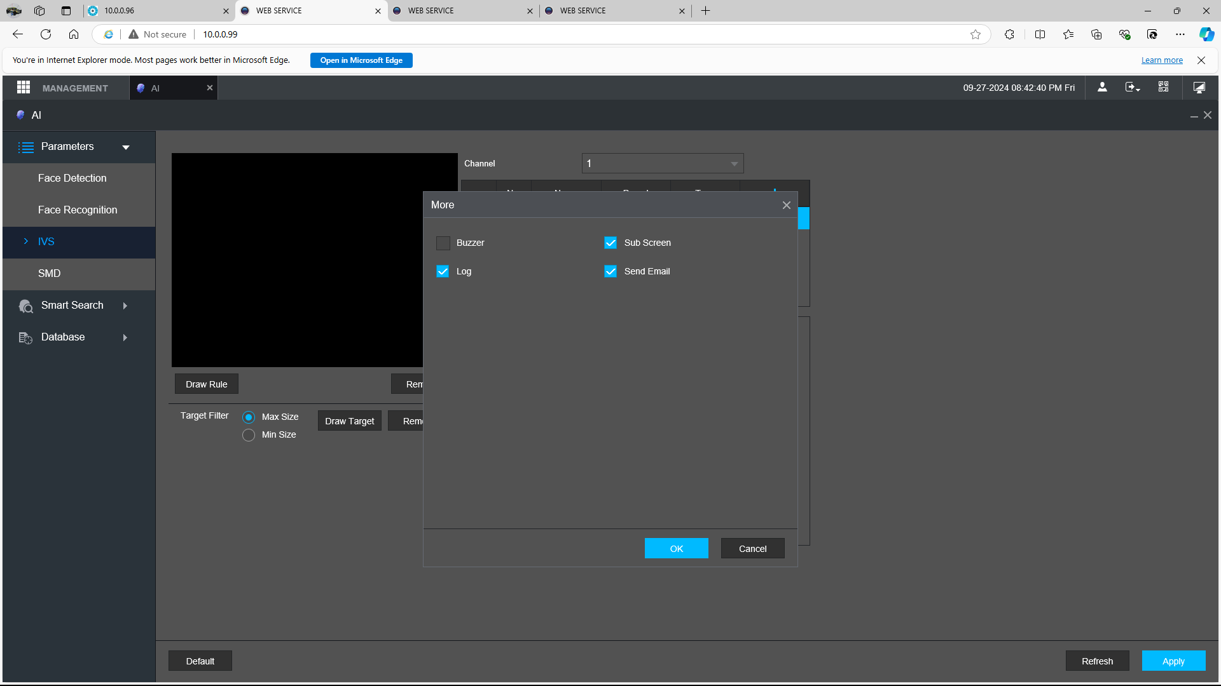Go to browser home page icon
The width and height of the screenshot is (1221, 686).
(x=74, y=34)
